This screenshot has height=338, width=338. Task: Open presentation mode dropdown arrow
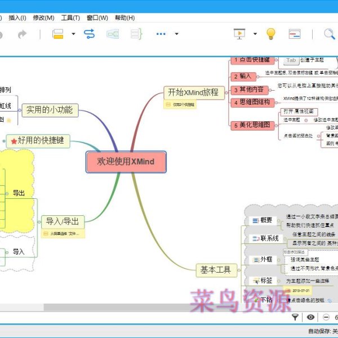pos(255,34)
